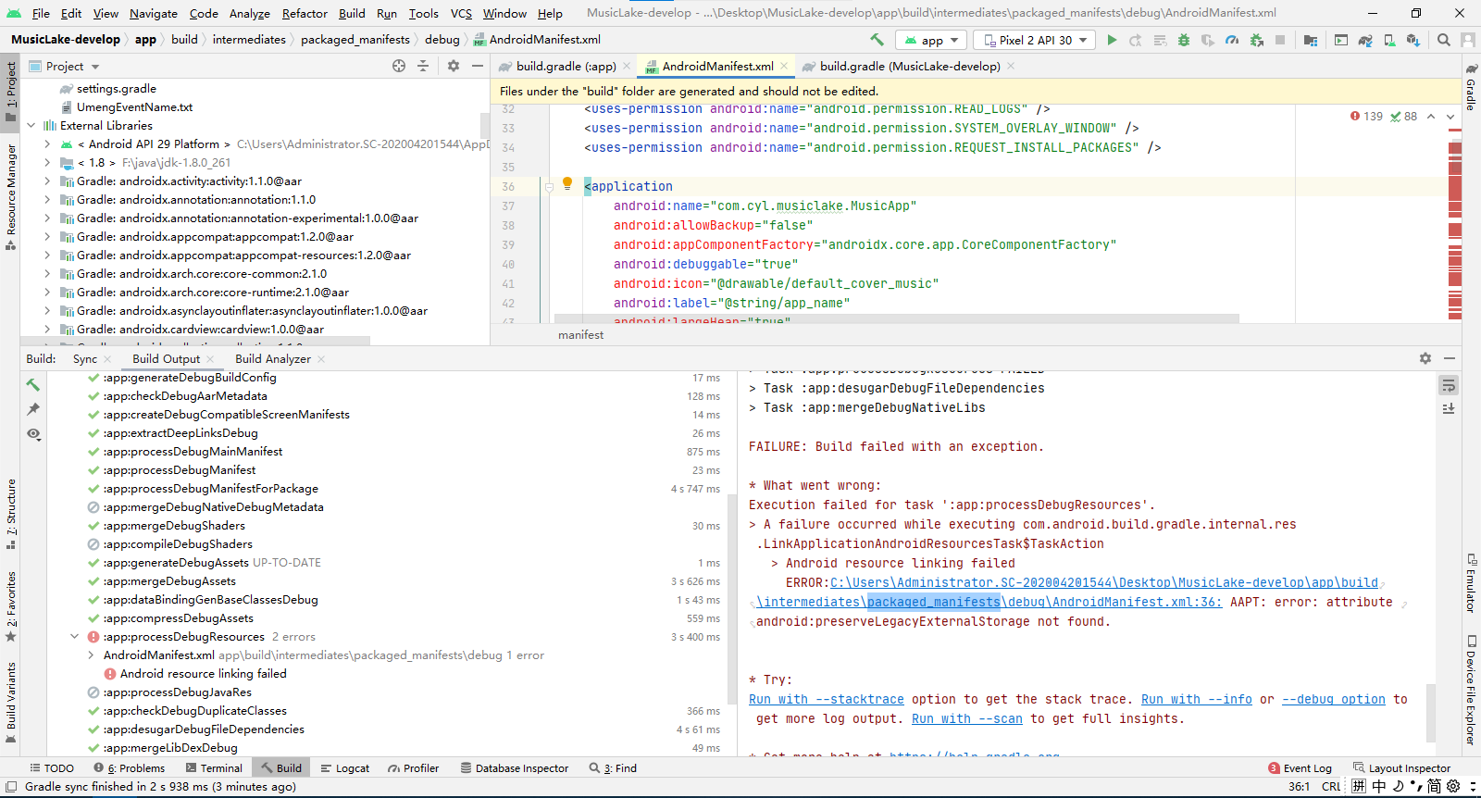
Task: Click the Build panel eye view-options icon
Action: click(x=33, y=434)
